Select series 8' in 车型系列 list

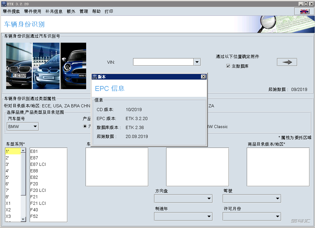13,197
